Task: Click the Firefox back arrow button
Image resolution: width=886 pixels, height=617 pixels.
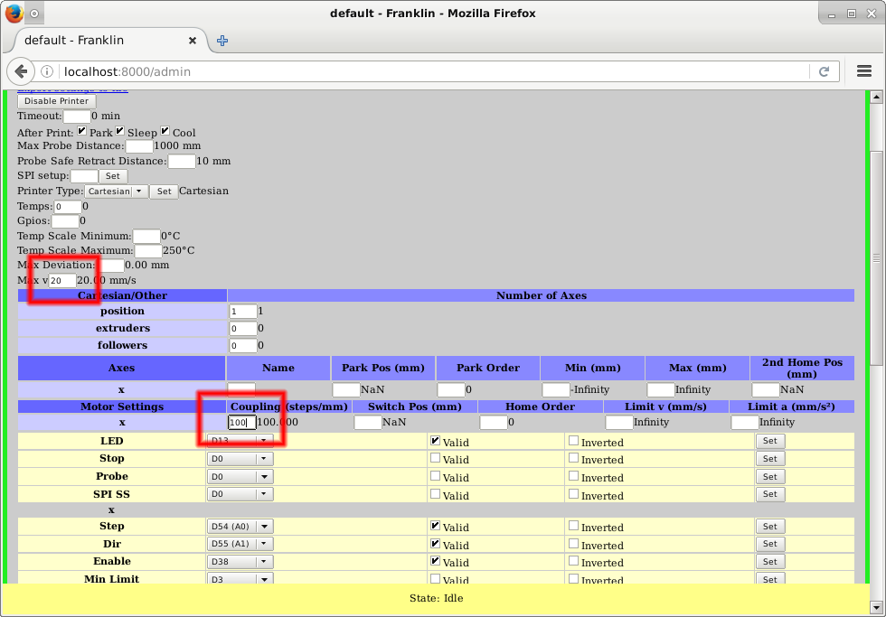Action: [x=22, y=71]
